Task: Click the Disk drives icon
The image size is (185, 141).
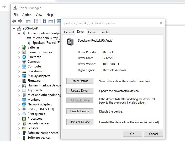Action: (x=24, y=72)
